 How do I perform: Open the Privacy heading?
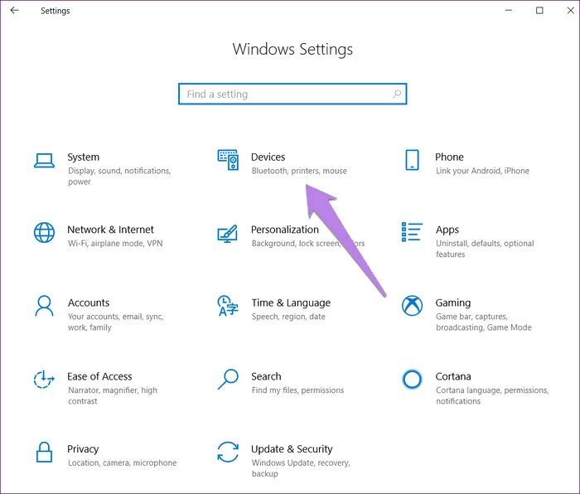point(83,449)
